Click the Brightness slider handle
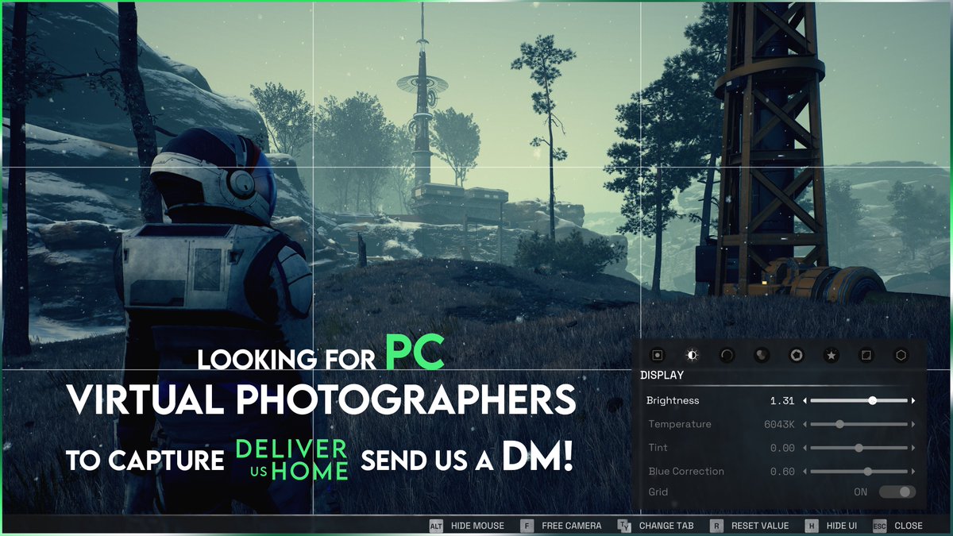953x536 pixels. 872,400
